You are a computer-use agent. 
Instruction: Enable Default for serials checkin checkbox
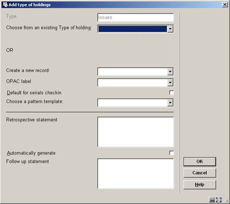171,93
